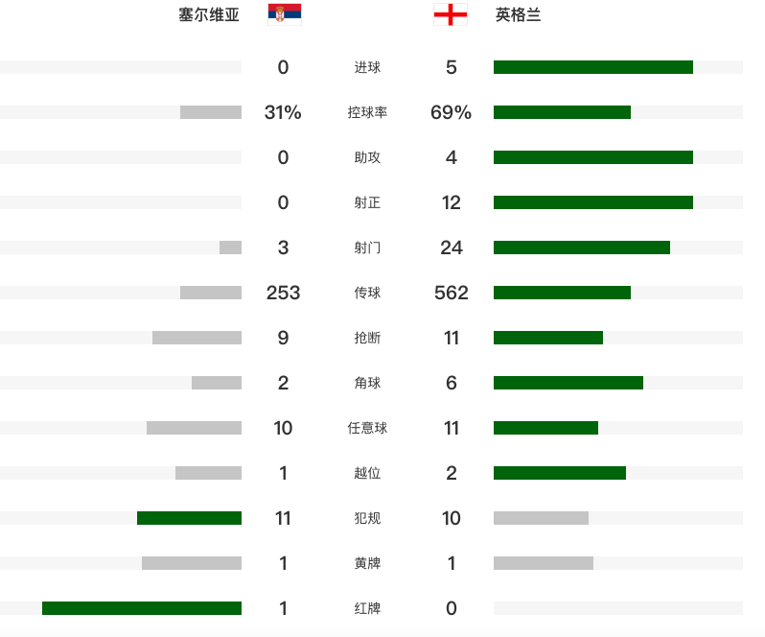Open the 英格兰 team name link

pos(519,15)
